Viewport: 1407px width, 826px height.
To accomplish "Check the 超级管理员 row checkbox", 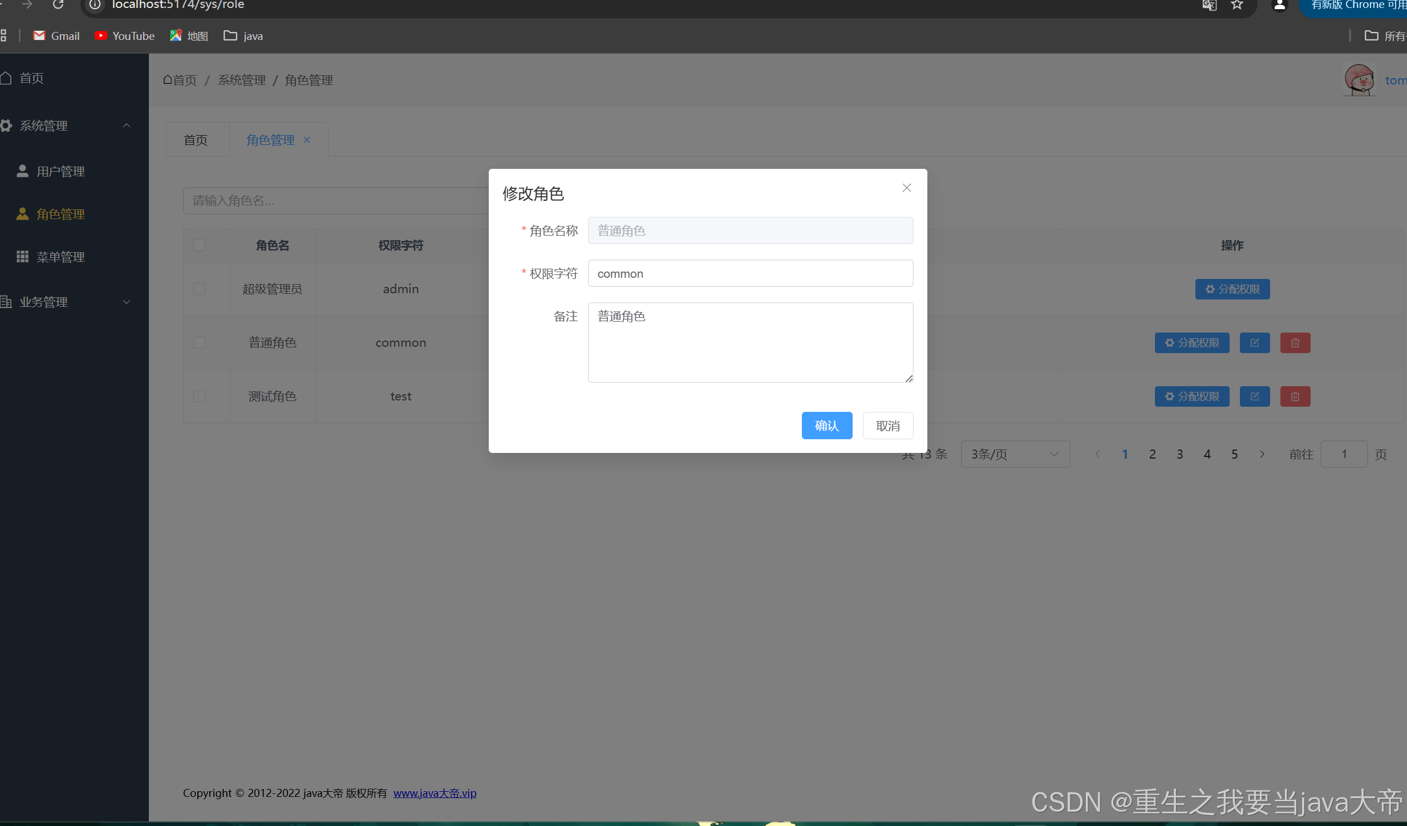I will pyautogui.click(x=199, y=289).
